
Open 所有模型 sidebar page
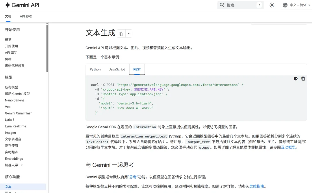click(x=12, y=87)
